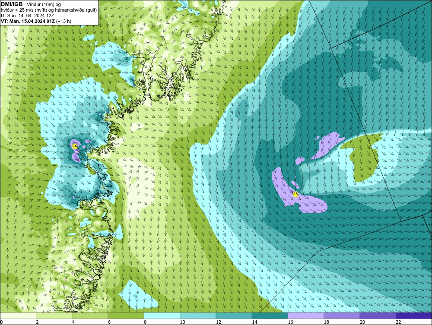This screenshot has height=325, width=432.
Task: Click the legend scale number 0
Action: [x=1, y=322]
